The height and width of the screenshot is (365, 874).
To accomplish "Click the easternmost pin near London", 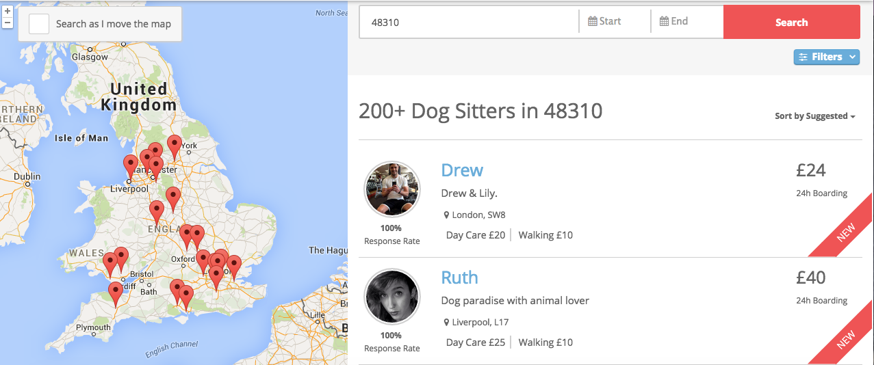I will pyautogui.click(x=234, y=267).
